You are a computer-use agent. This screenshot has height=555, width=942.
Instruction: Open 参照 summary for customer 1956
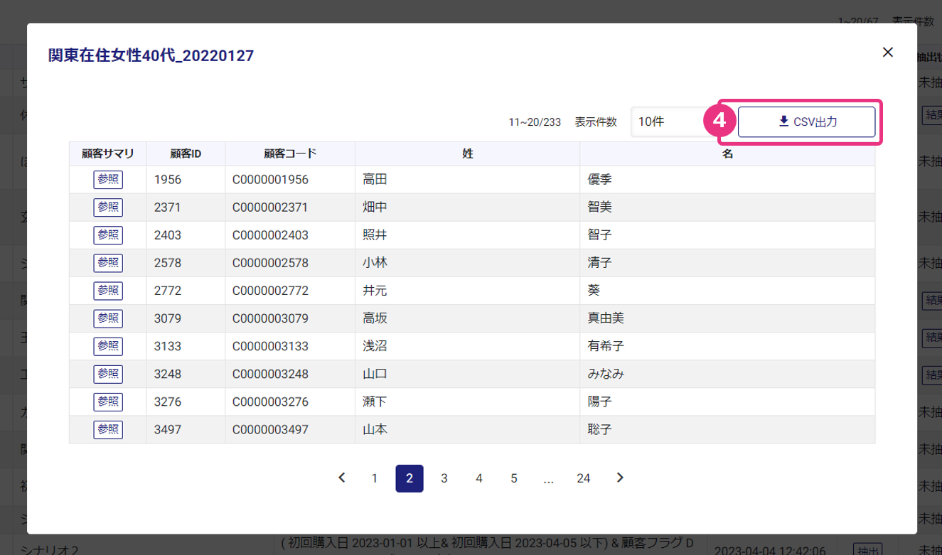click(108, 180)
